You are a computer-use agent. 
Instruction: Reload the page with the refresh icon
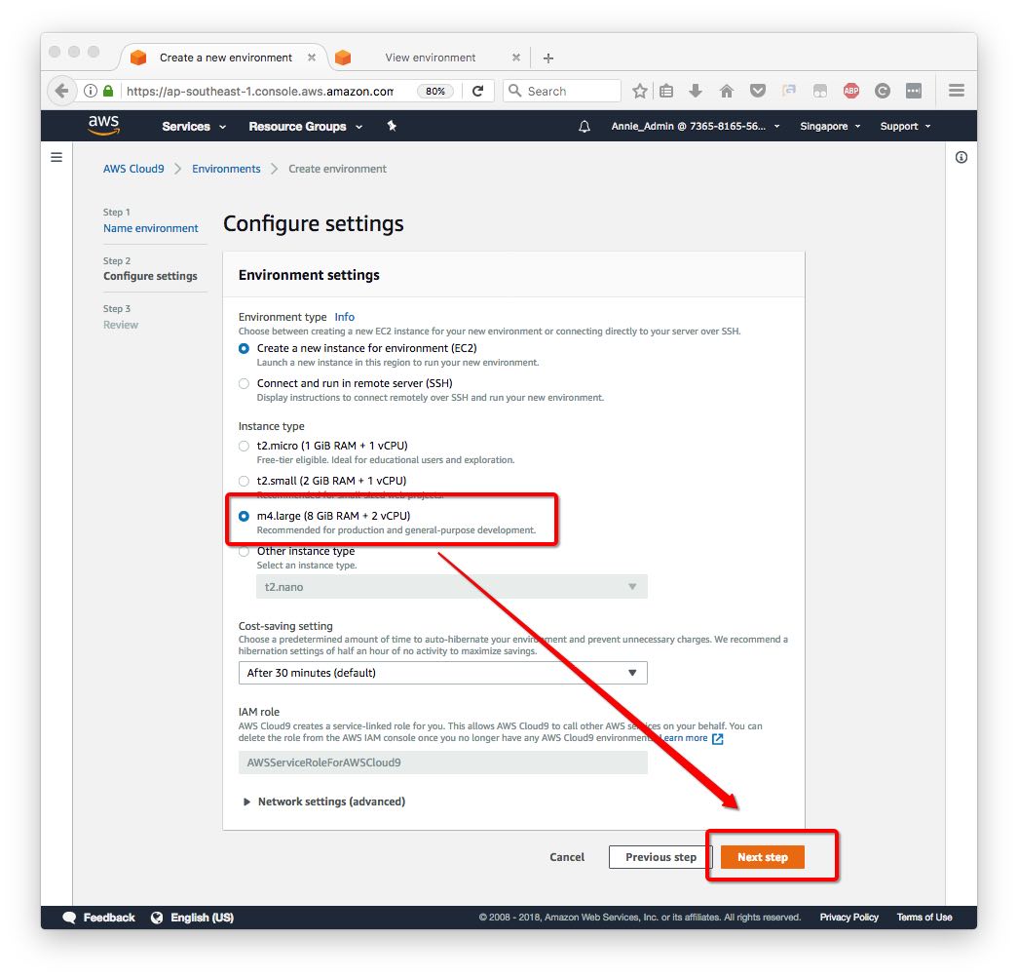pos(478,91)
